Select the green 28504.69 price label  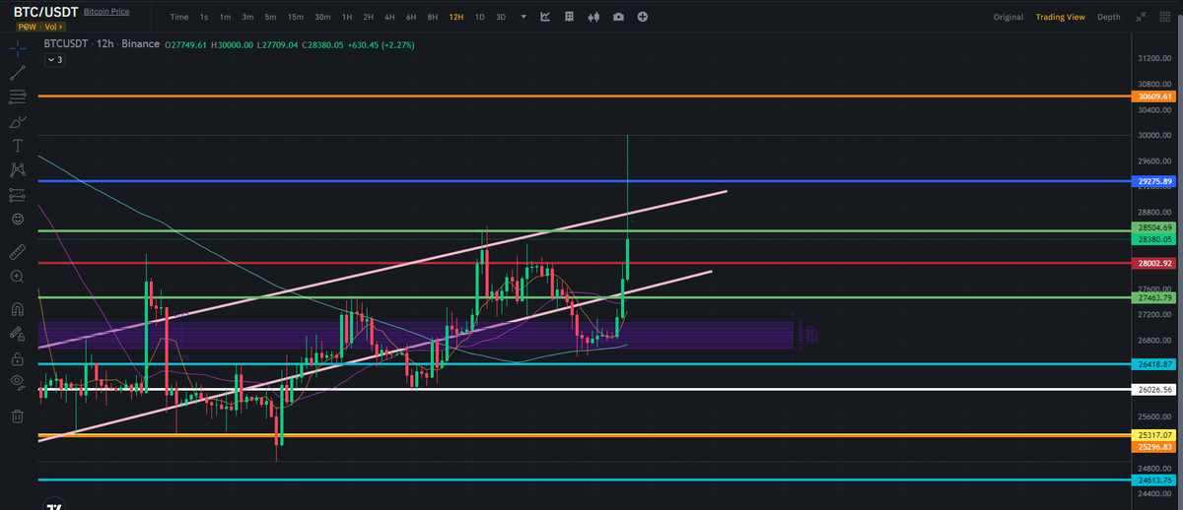tap(1154, 227)
